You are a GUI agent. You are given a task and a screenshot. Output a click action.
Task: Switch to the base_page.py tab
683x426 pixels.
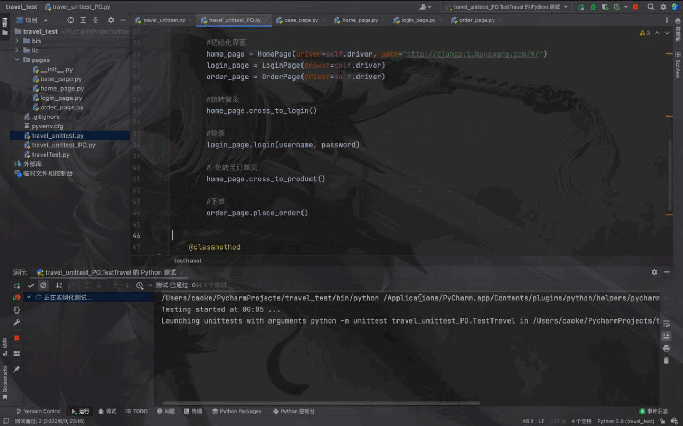click(x=301, y=20)
